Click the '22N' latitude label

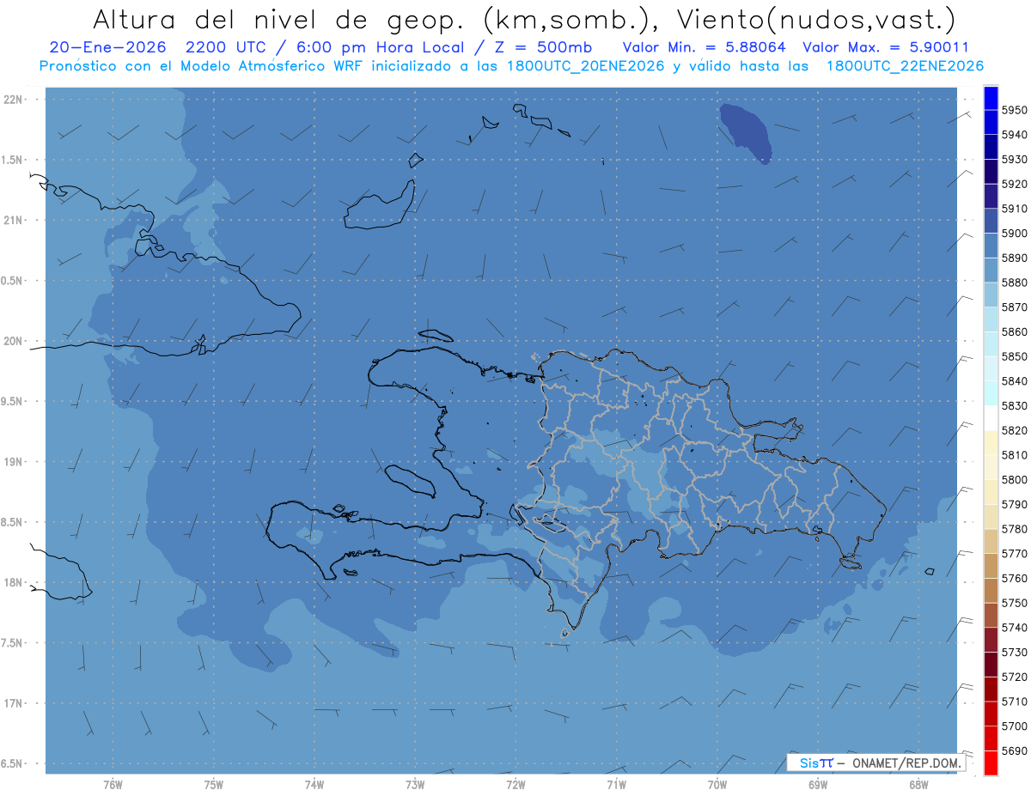tap(14, 99)
